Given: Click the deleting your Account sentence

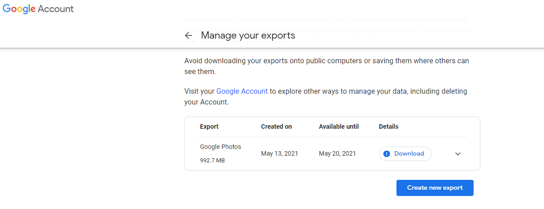Looking at the screenshot, I should click(x=326, y=96).
